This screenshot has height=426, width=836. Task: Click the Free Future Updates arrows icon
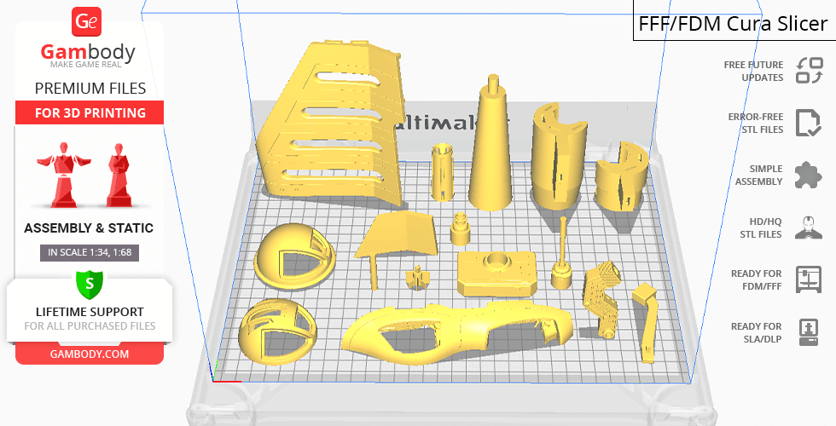tap(808, 71)
